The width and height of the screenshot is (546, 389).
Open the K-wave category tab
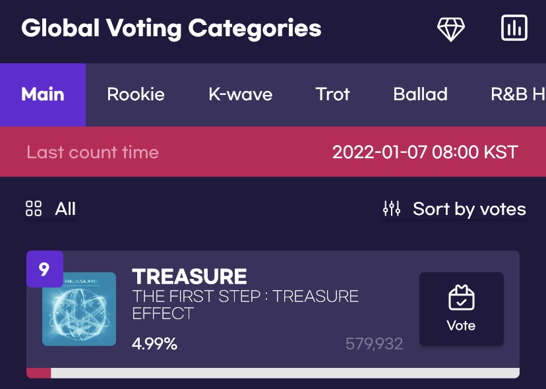(240, 94)
